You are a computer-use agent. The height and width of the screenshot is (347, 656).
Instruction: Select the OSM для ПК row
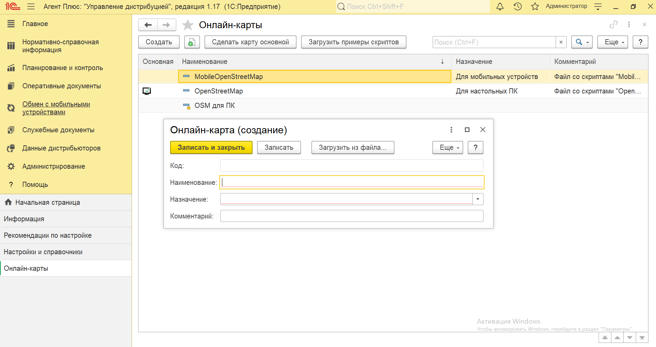point(214,106)
